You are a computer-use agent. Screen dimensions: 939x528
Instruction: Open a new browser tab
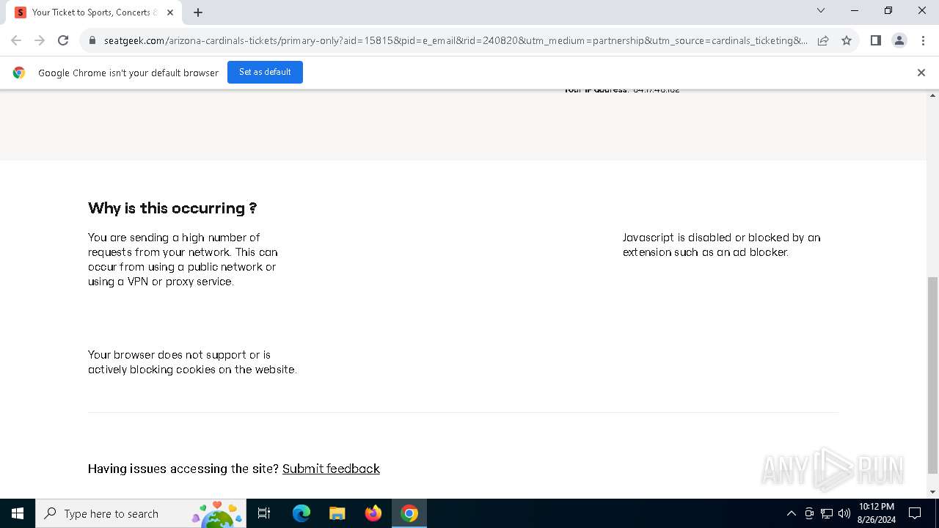198,12
